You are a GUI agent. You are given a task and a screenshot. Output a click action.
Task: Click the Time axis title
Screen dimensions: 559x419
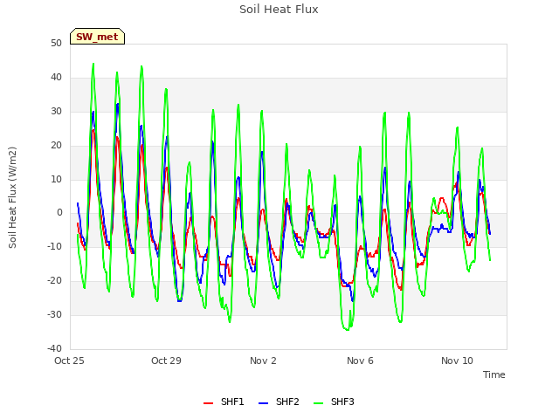pos(494,374)
